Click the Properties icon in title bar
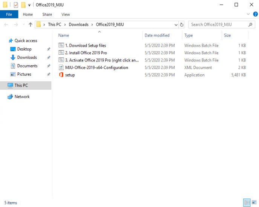Image resolution: width=259 pixels, height=207 pixels. pyautogui.click(x=16, y=5)
